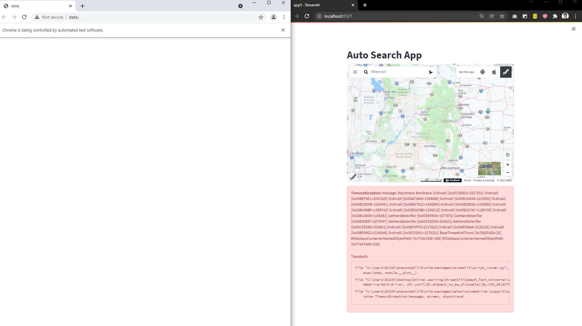Click the Denver label on the map
Image resolution: width=582 pixels, height=326 pixels.
coord(464,105)
